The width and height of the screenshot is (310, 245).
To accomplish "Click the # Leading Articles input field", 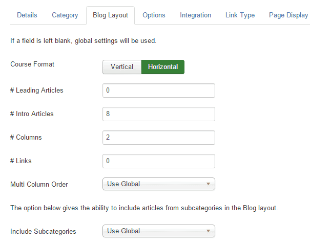I will click(x=158, y=91).
